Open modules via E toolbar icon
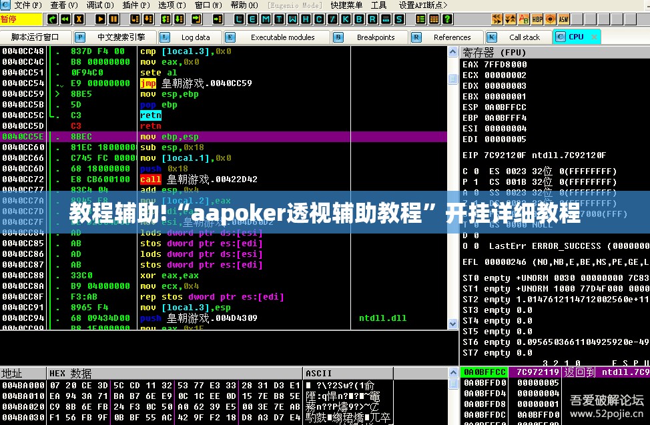This screenshot has height=425, width=650. coord(252,19)
